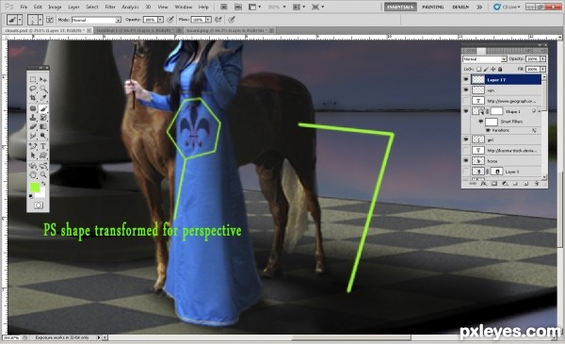
Task: Select the Hand tool
Action: click(33, 175)
